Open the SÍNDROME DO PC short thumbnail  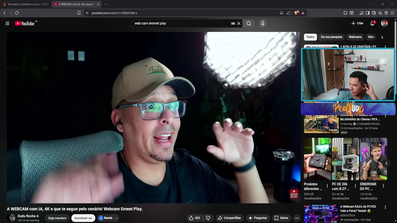(x=373, y=159)
